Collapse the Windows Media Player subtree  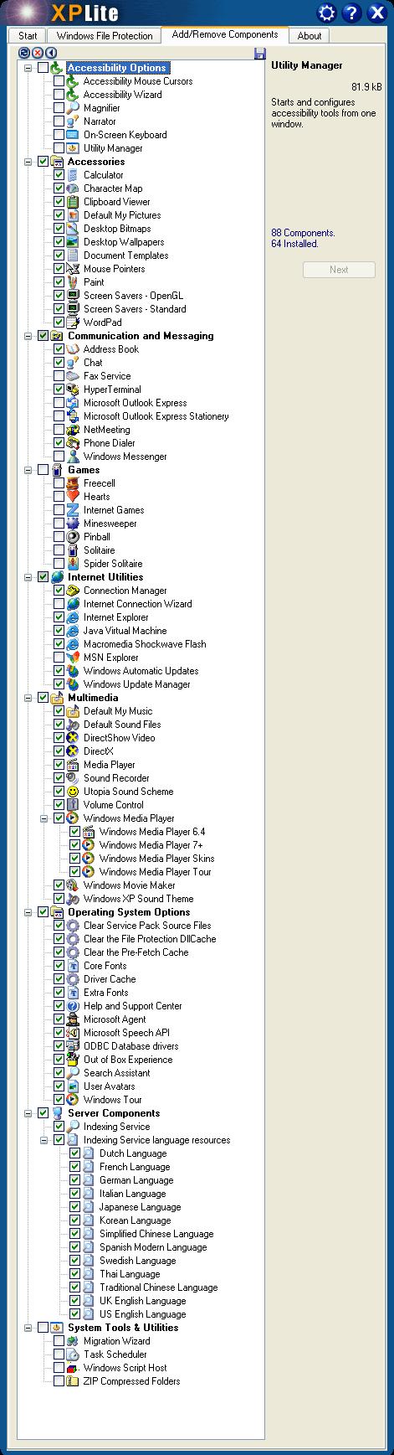click(x=44, y=818)
